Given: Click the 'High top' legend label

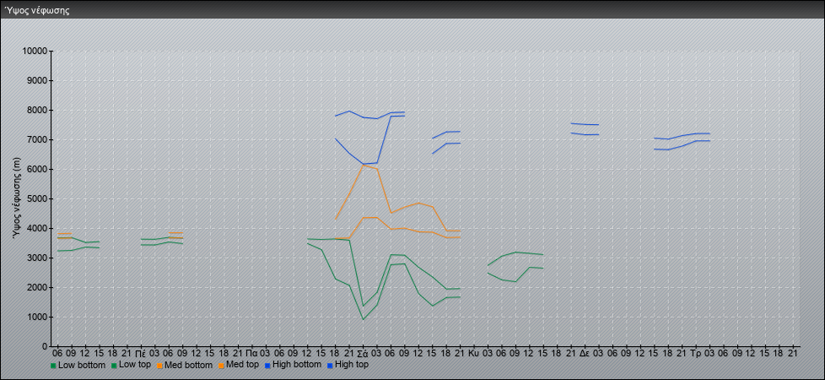Looking at the screenshot, I should click(352, 365).
